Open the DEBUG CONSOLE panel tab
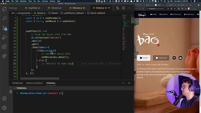Image resolution: width=201 pixels, height=113 pixels. [x=34, y=83]
